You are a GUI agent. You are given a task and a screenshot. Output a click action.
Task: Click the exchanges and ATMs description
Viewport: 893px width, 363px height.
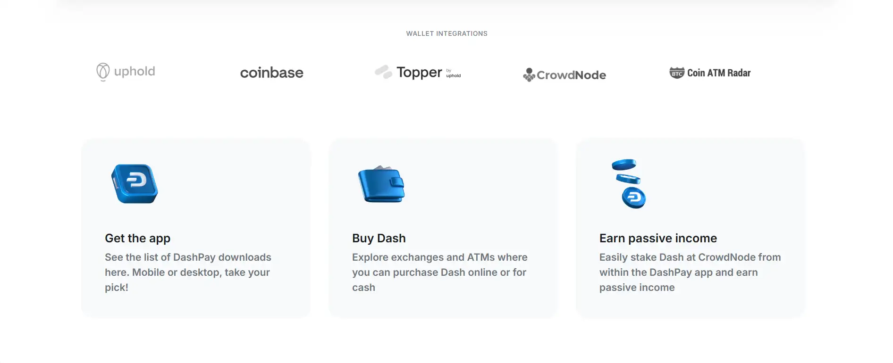click(x=439, y=272)
